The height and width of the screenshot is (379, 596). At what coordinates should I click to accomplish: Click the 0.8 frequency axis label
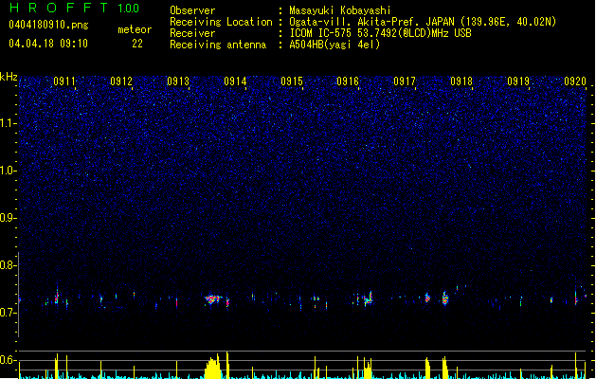tap(8, 265)
